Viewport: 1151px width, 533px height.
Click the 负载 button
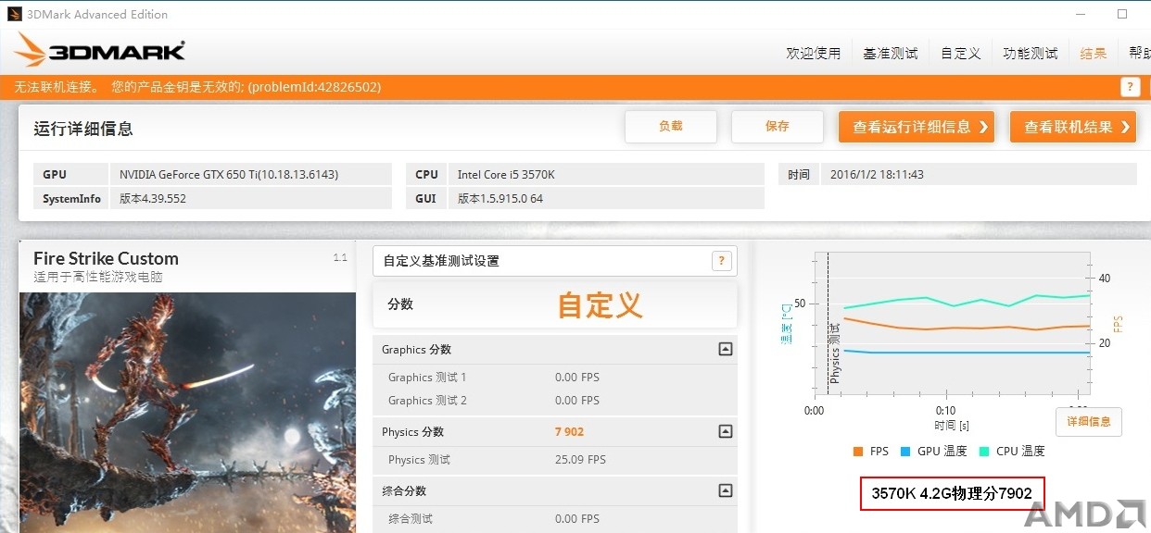(x=671, y=127)
